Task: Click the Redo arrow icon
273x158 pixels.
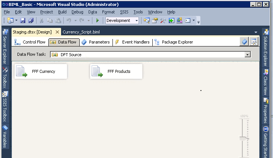Action: pos(82,20)
